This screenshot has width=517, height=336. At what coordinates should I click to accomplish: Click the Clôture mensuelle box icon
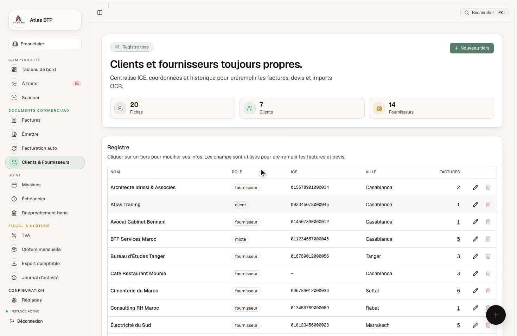14,250
